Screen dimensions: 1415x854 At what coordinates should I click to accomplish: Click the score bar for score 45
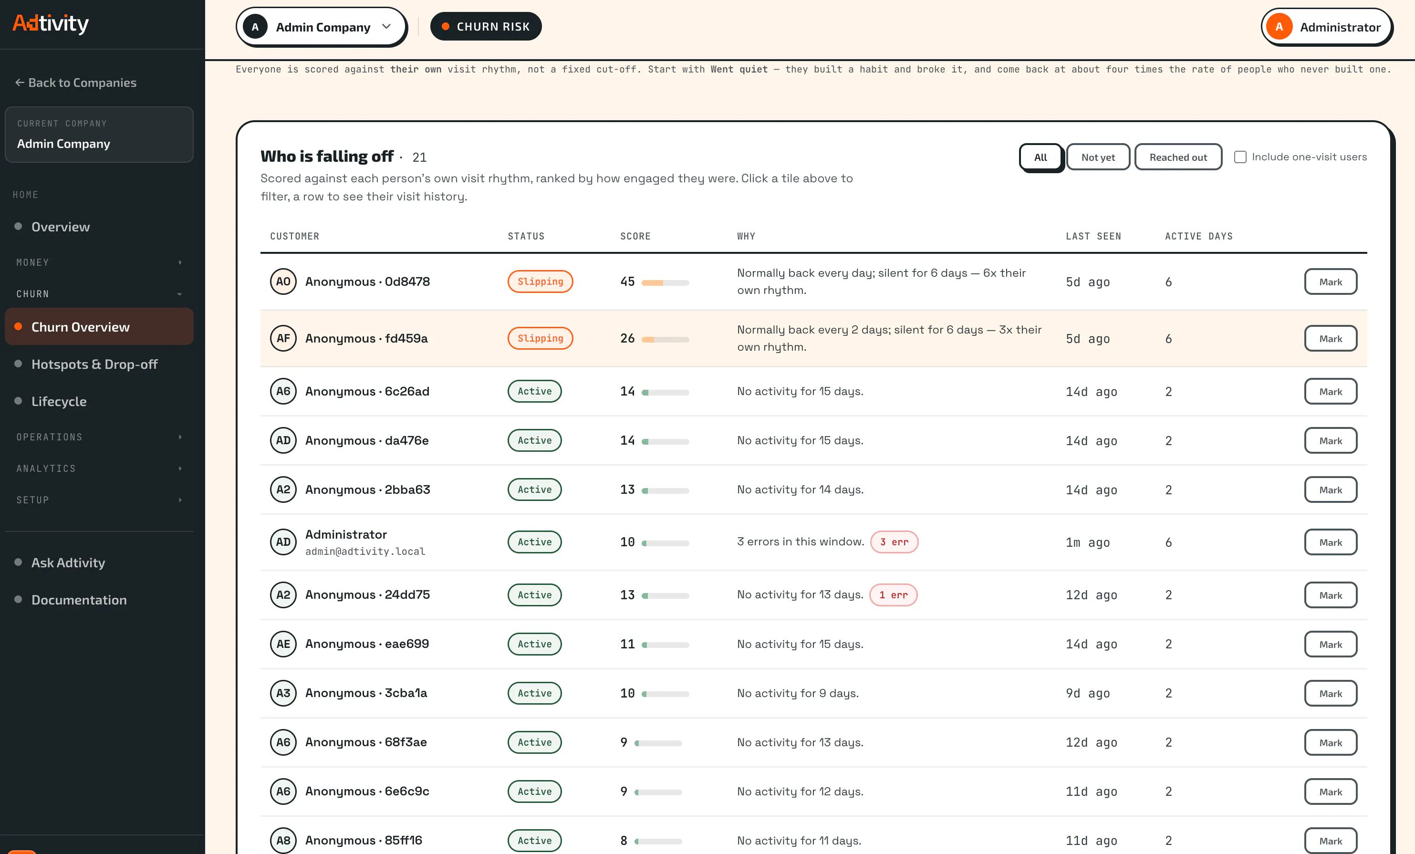pyautogui.click(x=665, y=282)
